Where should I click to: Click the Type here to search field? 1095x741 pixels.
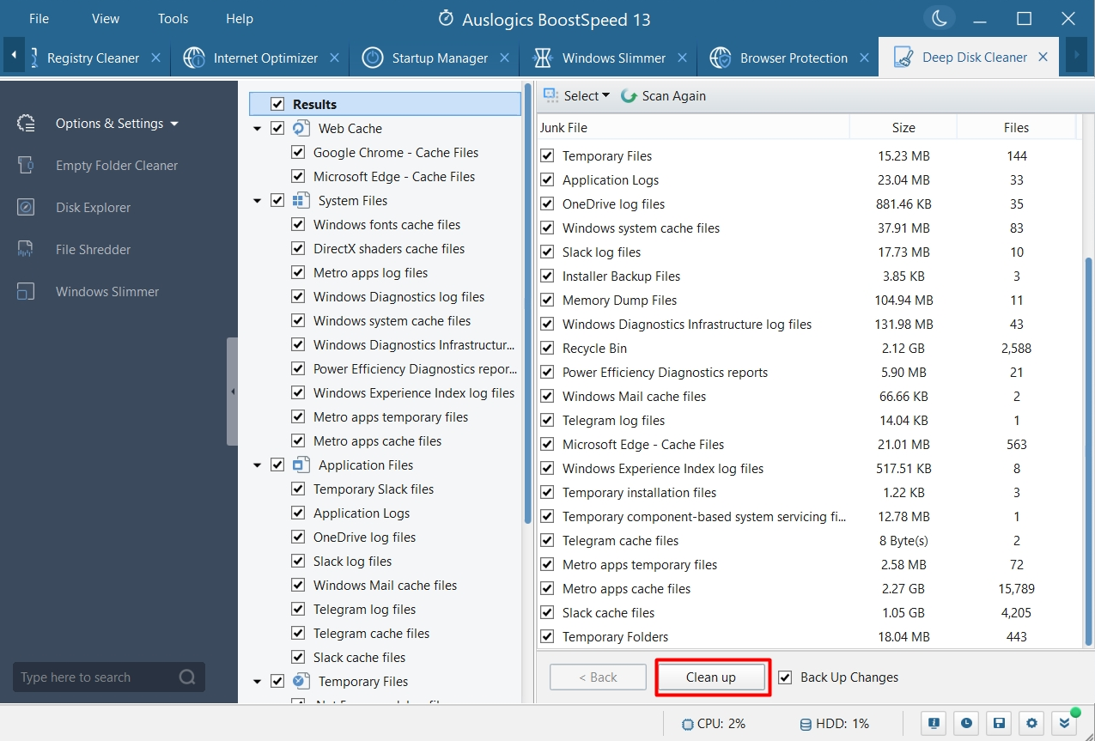[109, 677]
